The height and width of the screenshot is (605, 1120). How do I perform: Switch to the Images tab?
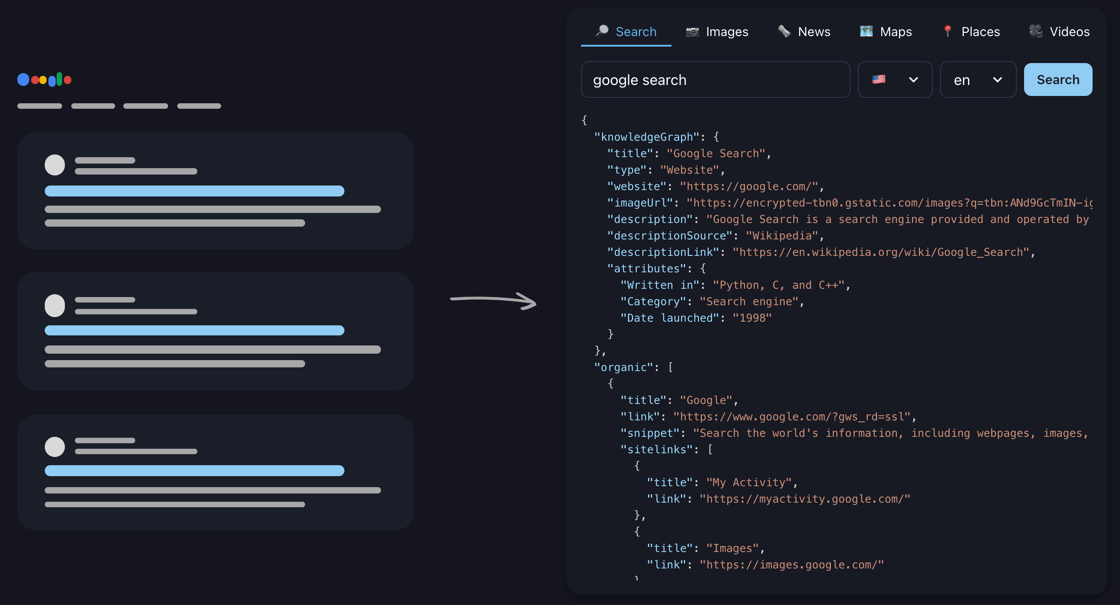tap(727, 31)
